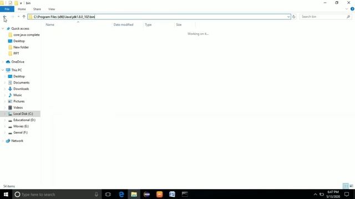
Task: Open the PPT folder
Action: click(x=16, y=54)
